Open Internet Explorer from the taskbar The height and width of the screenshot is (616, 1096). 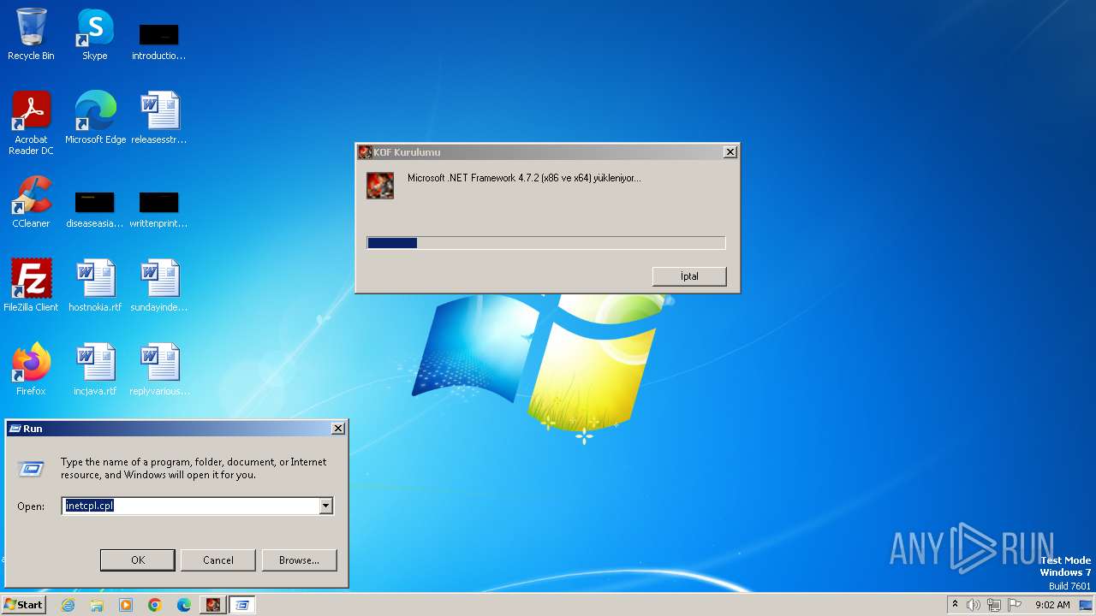68,605
